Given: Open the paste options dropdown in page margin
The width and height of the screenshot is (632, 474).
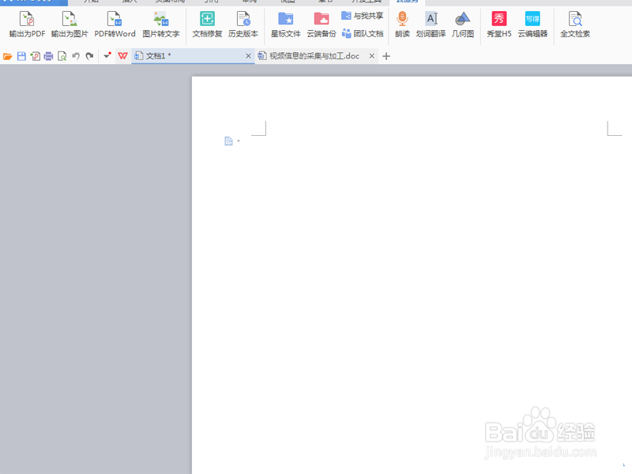Looking at the screenshot, I should [x=239, y=141].
